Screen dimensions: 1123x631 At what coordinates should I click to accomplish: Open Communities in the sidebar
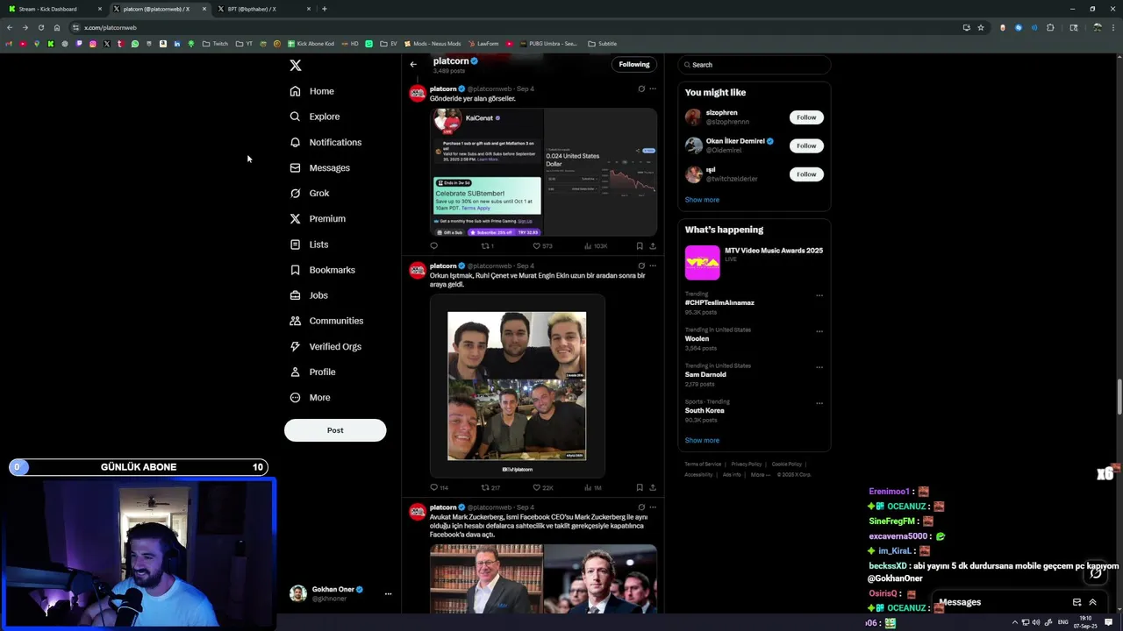click(x=326, y=321)
